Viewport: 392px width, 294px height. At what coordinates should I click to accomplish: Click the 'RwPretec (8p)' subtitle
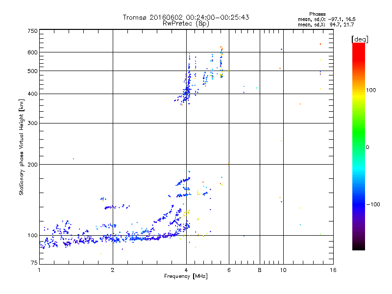point(186,24)
